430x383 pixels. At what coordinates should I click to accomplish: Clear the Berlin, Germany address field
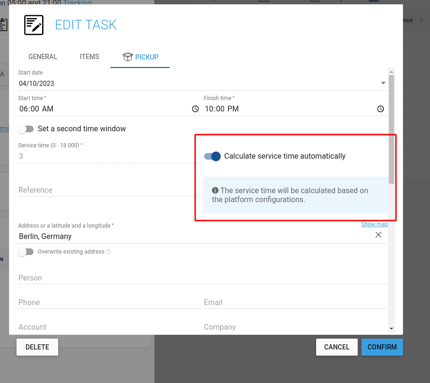[378, 235]
